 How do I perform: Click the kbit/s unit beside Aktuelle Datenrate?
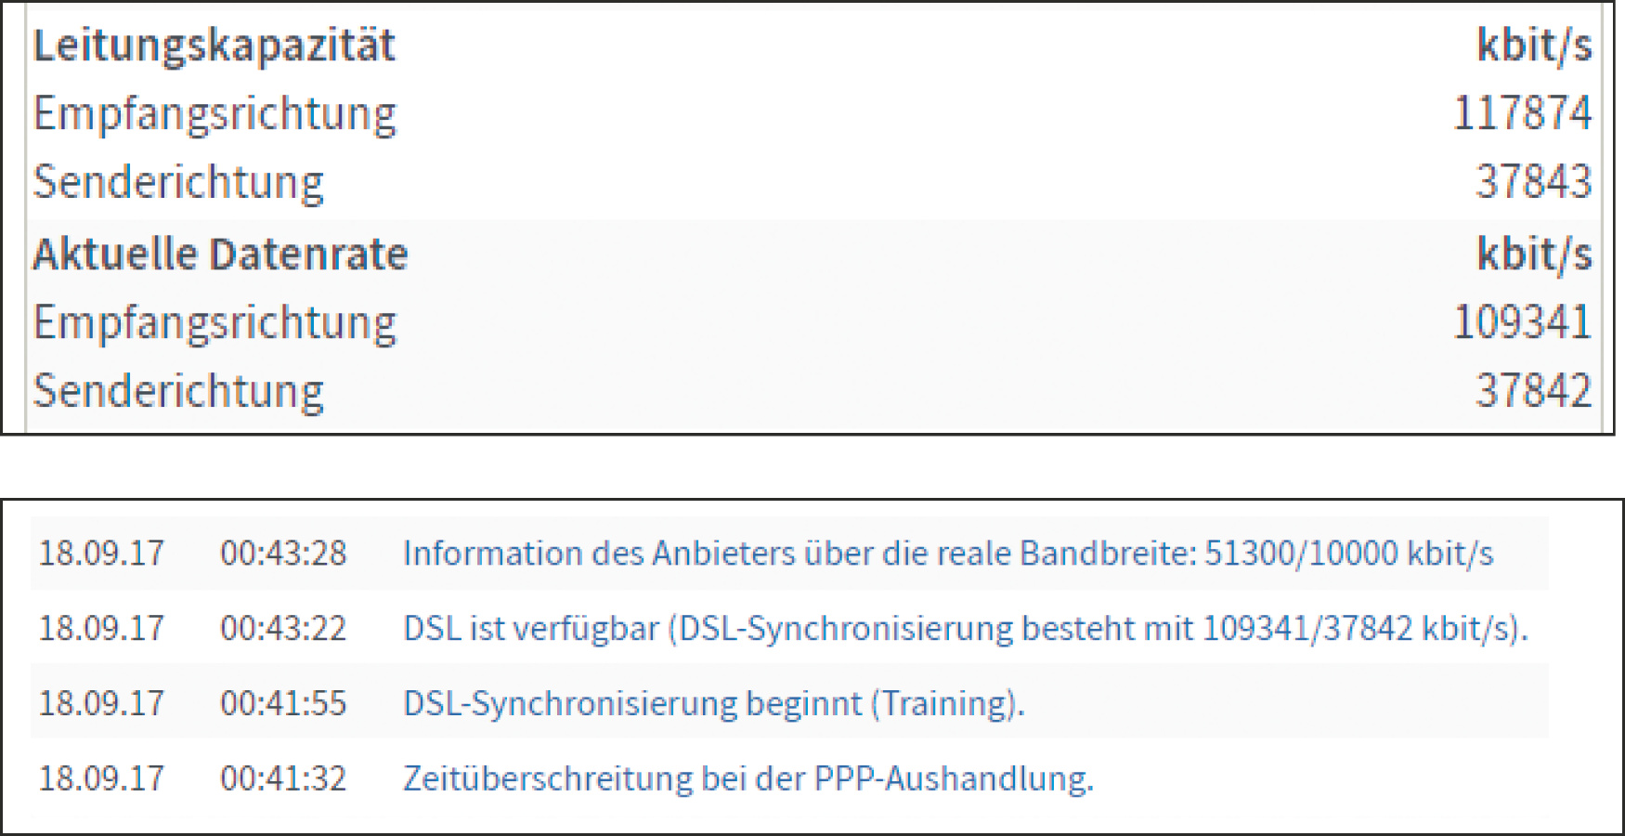[1534, 255]
